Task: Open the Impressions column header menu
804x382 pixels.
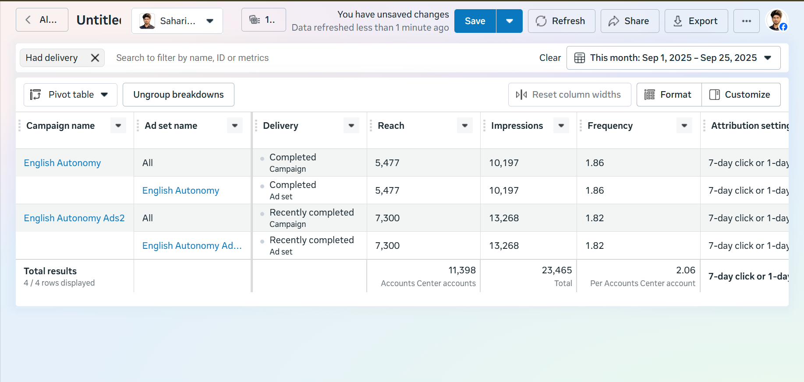Action: pyautogui.click(x=561, y=126)
